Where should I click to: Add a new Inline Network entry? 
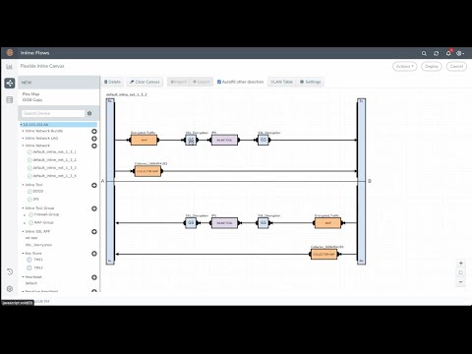click(94, 146)
